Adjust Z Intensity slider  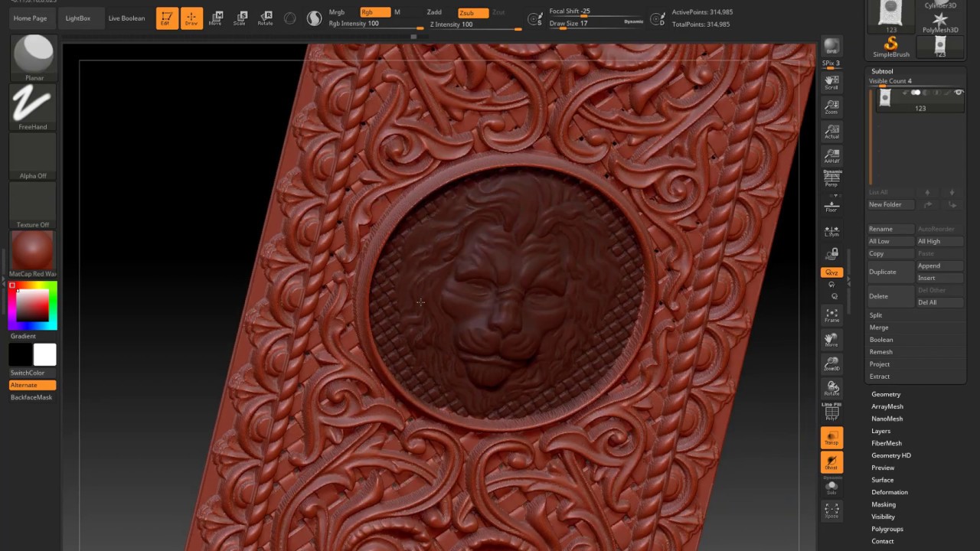click(x=475, y=24)
